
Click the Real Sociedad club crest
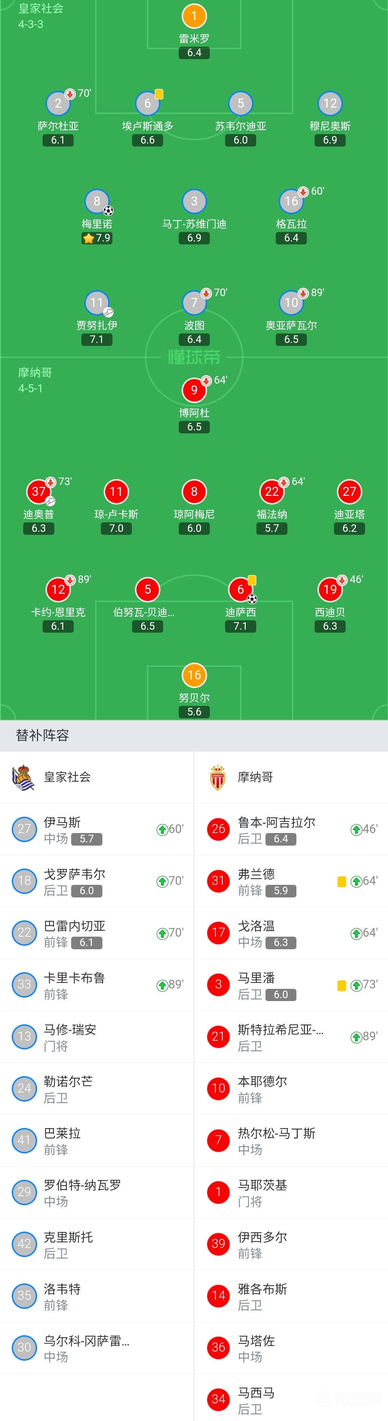(x=23, y=777)
